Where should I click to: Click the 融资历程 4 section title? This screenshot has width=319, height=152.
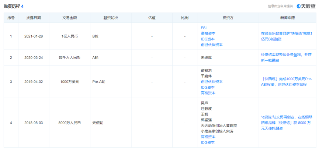click(x=14, y=6)
